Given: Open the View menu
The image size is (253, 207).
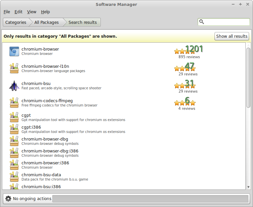Looking at the screenshot, I should [32, 12].
